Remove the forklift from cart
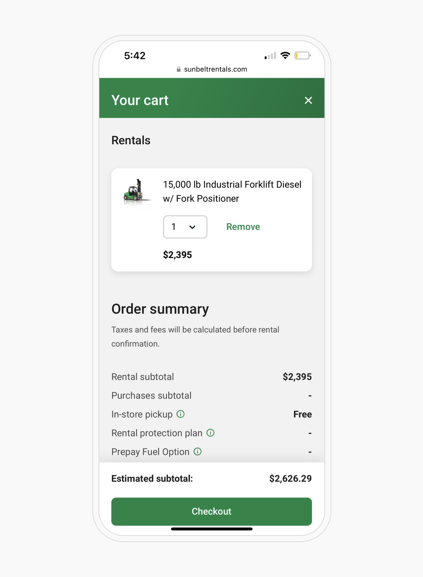Screen dimensions: 423x577 (243, 227)
